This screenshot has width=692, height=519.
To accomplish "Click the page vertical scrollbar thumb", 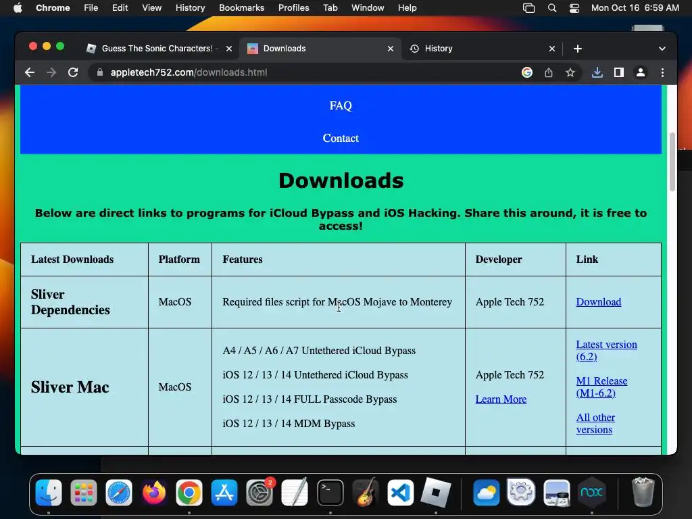I will coord(672,161).
